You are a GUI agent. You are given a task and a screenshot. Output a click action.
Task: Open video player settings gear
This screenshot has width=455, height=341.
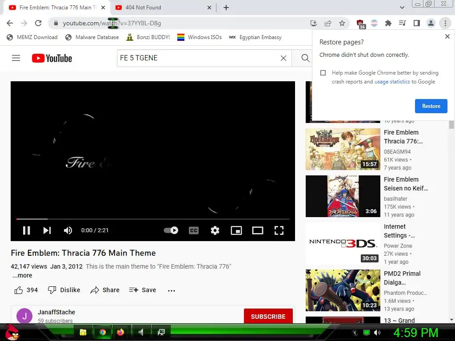click(x=215, y=230)
